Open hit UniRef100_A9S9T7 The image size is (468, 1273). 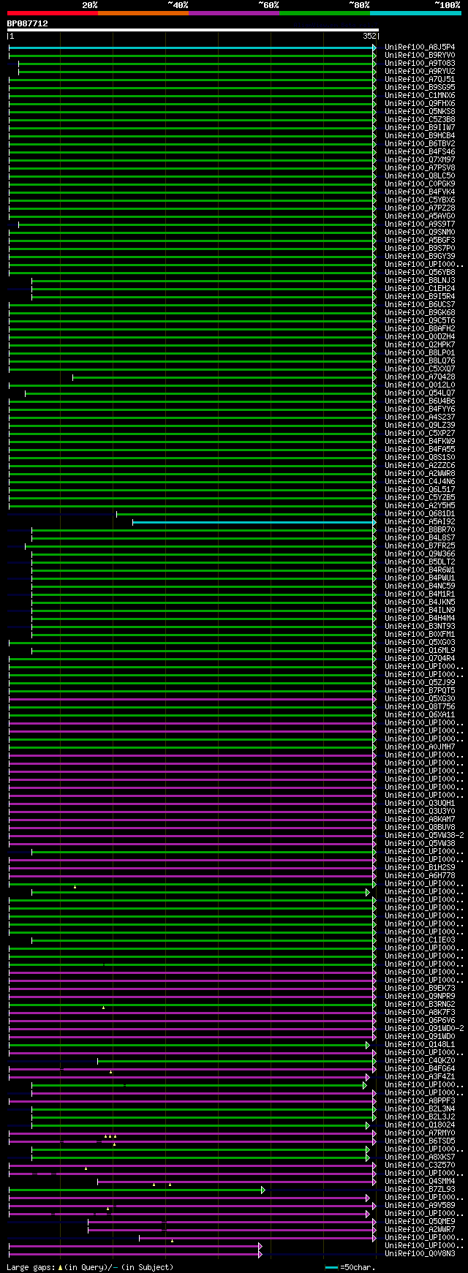coord(420,224)
